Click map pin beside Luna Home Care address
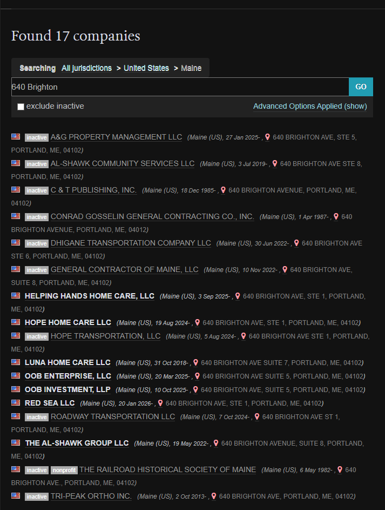The width and height of the screenshot is (385, 510). [x=195, y=363]
